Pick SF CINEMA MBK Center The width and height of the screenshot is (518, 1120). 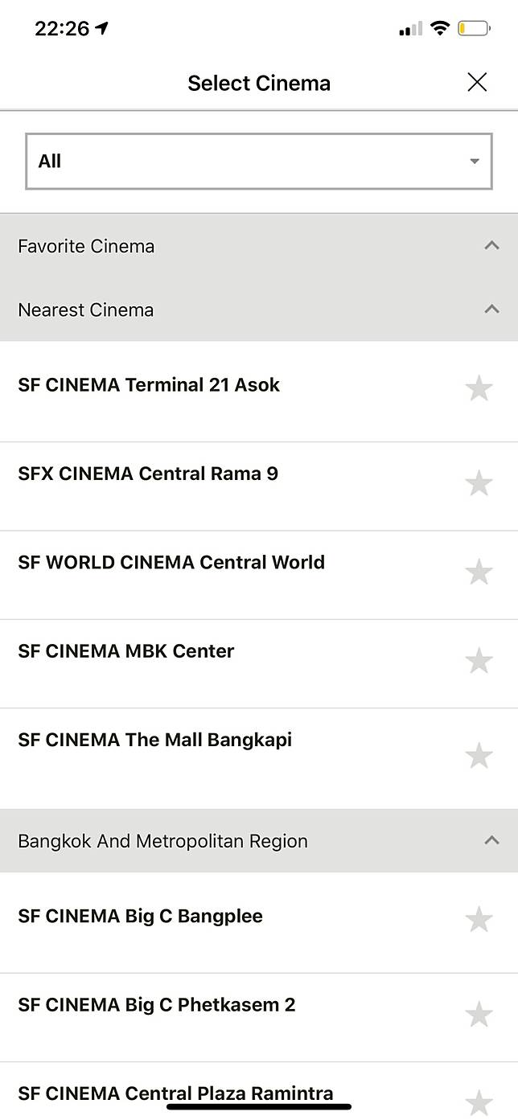click(126, 651)
